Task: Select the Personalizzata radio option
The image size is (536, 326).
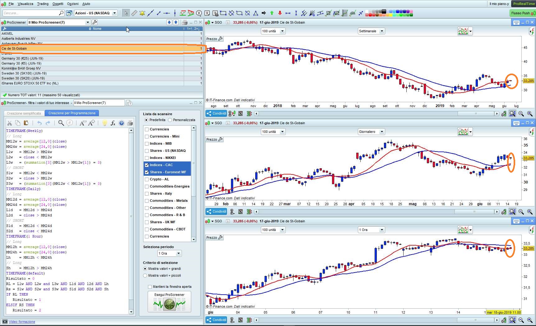Action: point(170,120)
